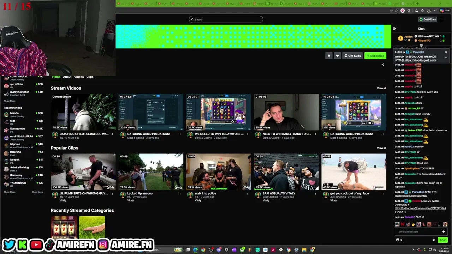Screen dimensions: 452x254
Task: Click the browser refresh circular icon
Action: (x=409, y=11)
